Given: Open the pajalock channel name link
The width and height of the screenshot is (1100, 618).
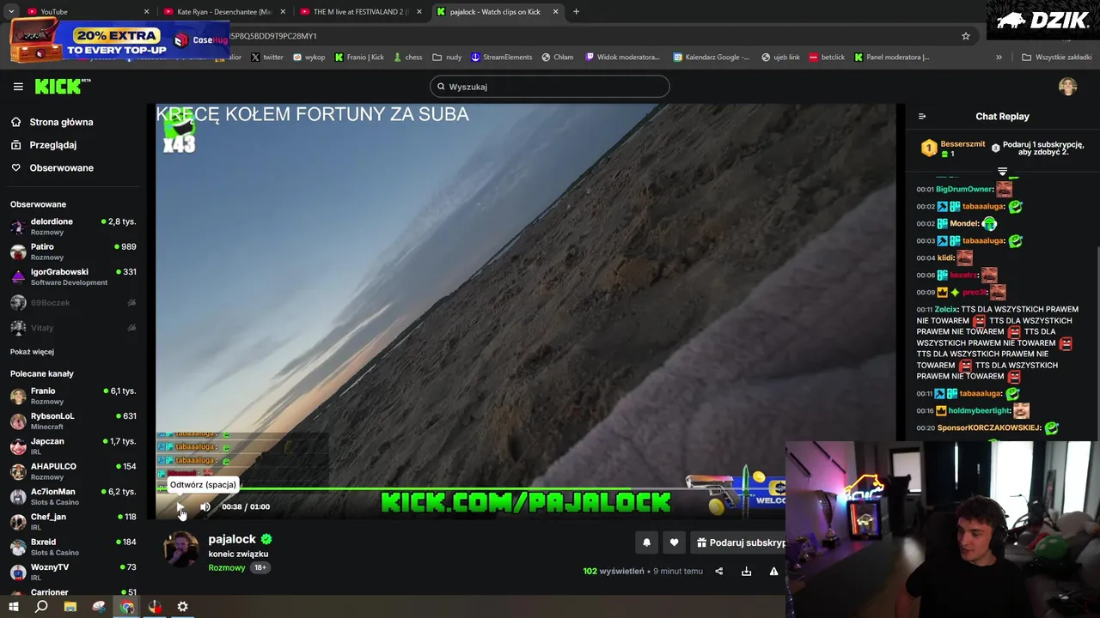Looking at the screenshot, I should (232, 539).
